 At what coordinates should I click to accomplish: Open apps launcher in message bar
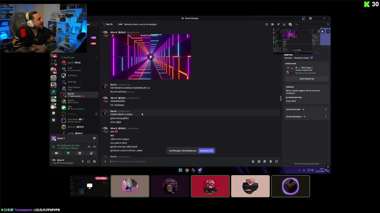tap(276, 162)
